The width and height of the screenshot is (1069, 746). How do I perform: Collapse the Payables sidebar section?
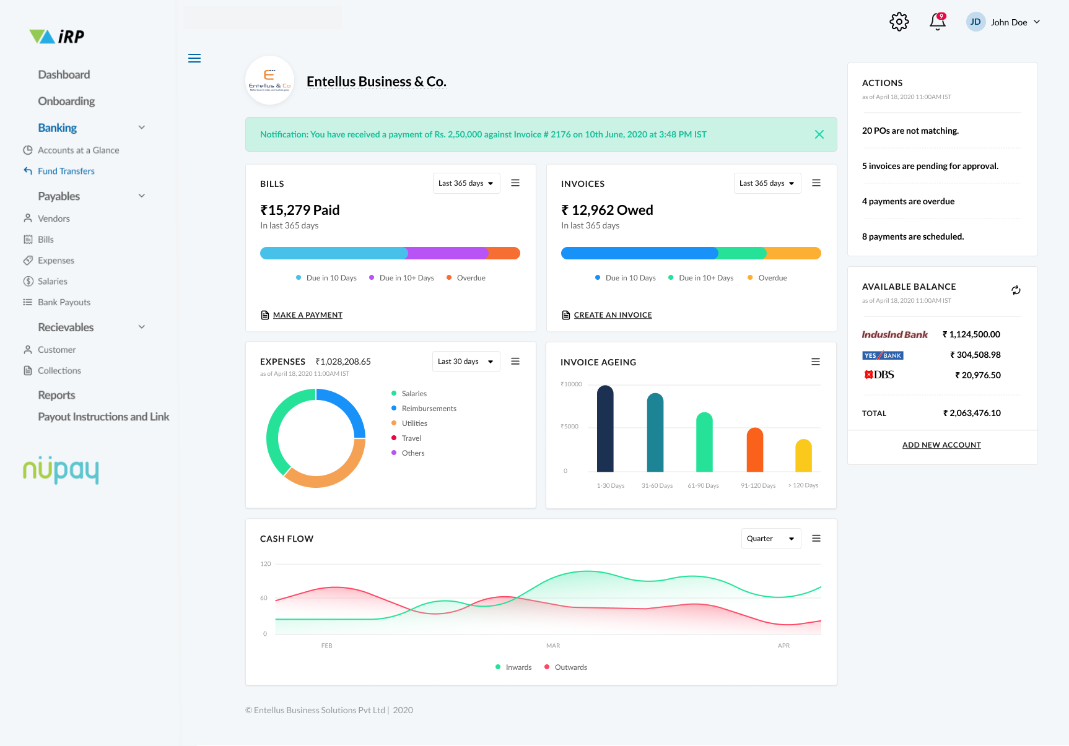click(x=142, y=196)
